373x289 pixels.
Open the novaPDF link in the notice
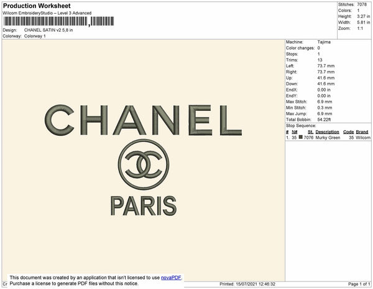tap(171, 278)
